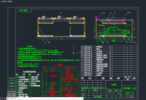Open the recent commands dropdown
146x100 pixels.
pos(8,99)
